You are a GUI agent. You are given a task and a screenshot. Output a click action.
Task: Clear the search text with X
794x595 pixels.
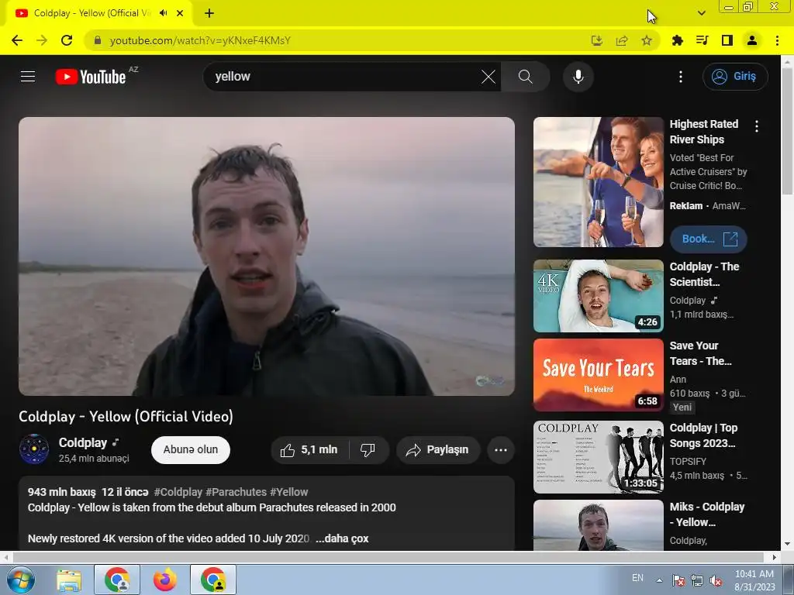488,77
